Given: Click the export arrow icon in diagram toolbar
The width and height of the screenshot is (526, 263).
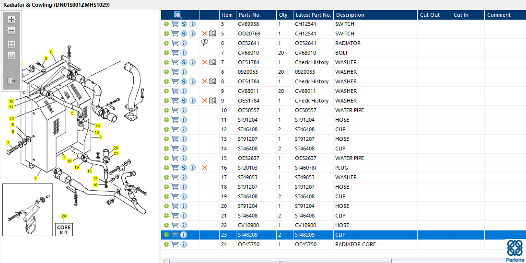Looking at the screenshot, I should coord(12,81).
